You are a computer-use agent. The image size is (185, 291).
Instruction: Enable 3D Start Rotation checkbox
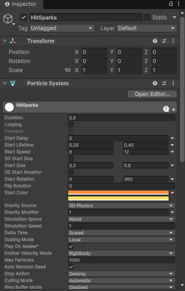pyautogui.click(x=71, y=172)
